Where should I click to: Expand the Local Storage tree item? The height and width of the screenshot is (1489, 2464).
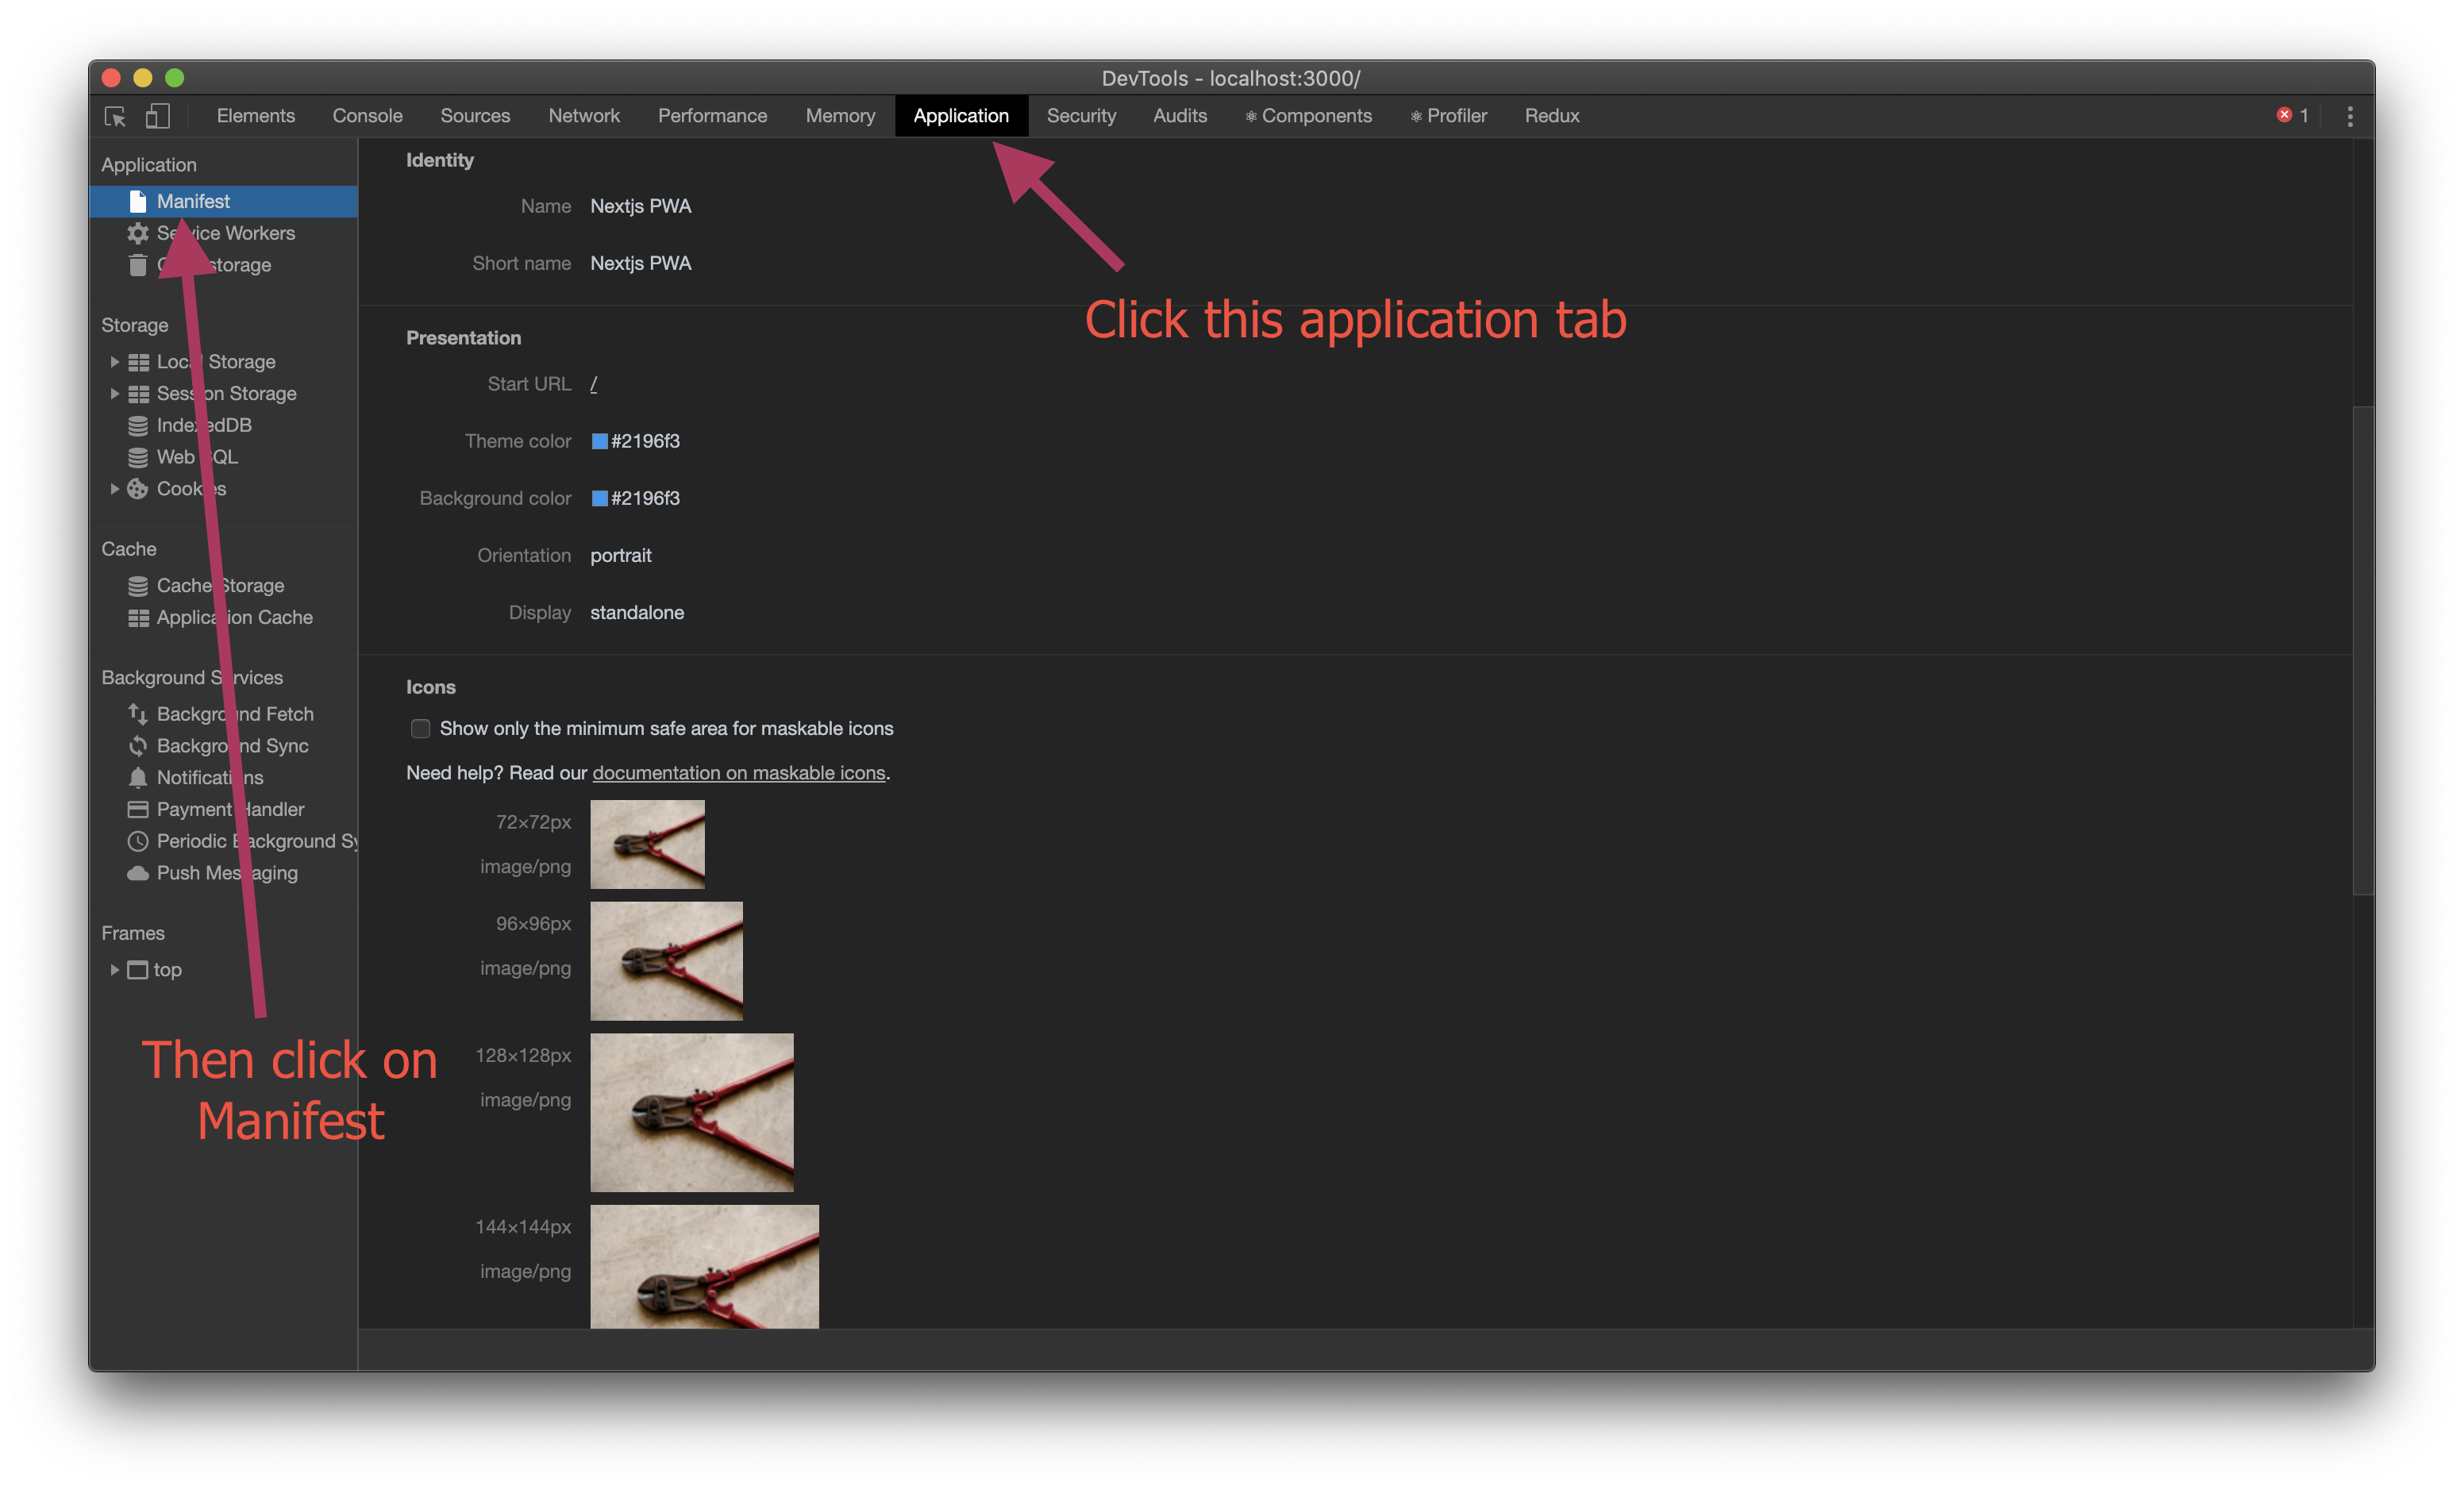pyautogui.click(x=111, y=363)
